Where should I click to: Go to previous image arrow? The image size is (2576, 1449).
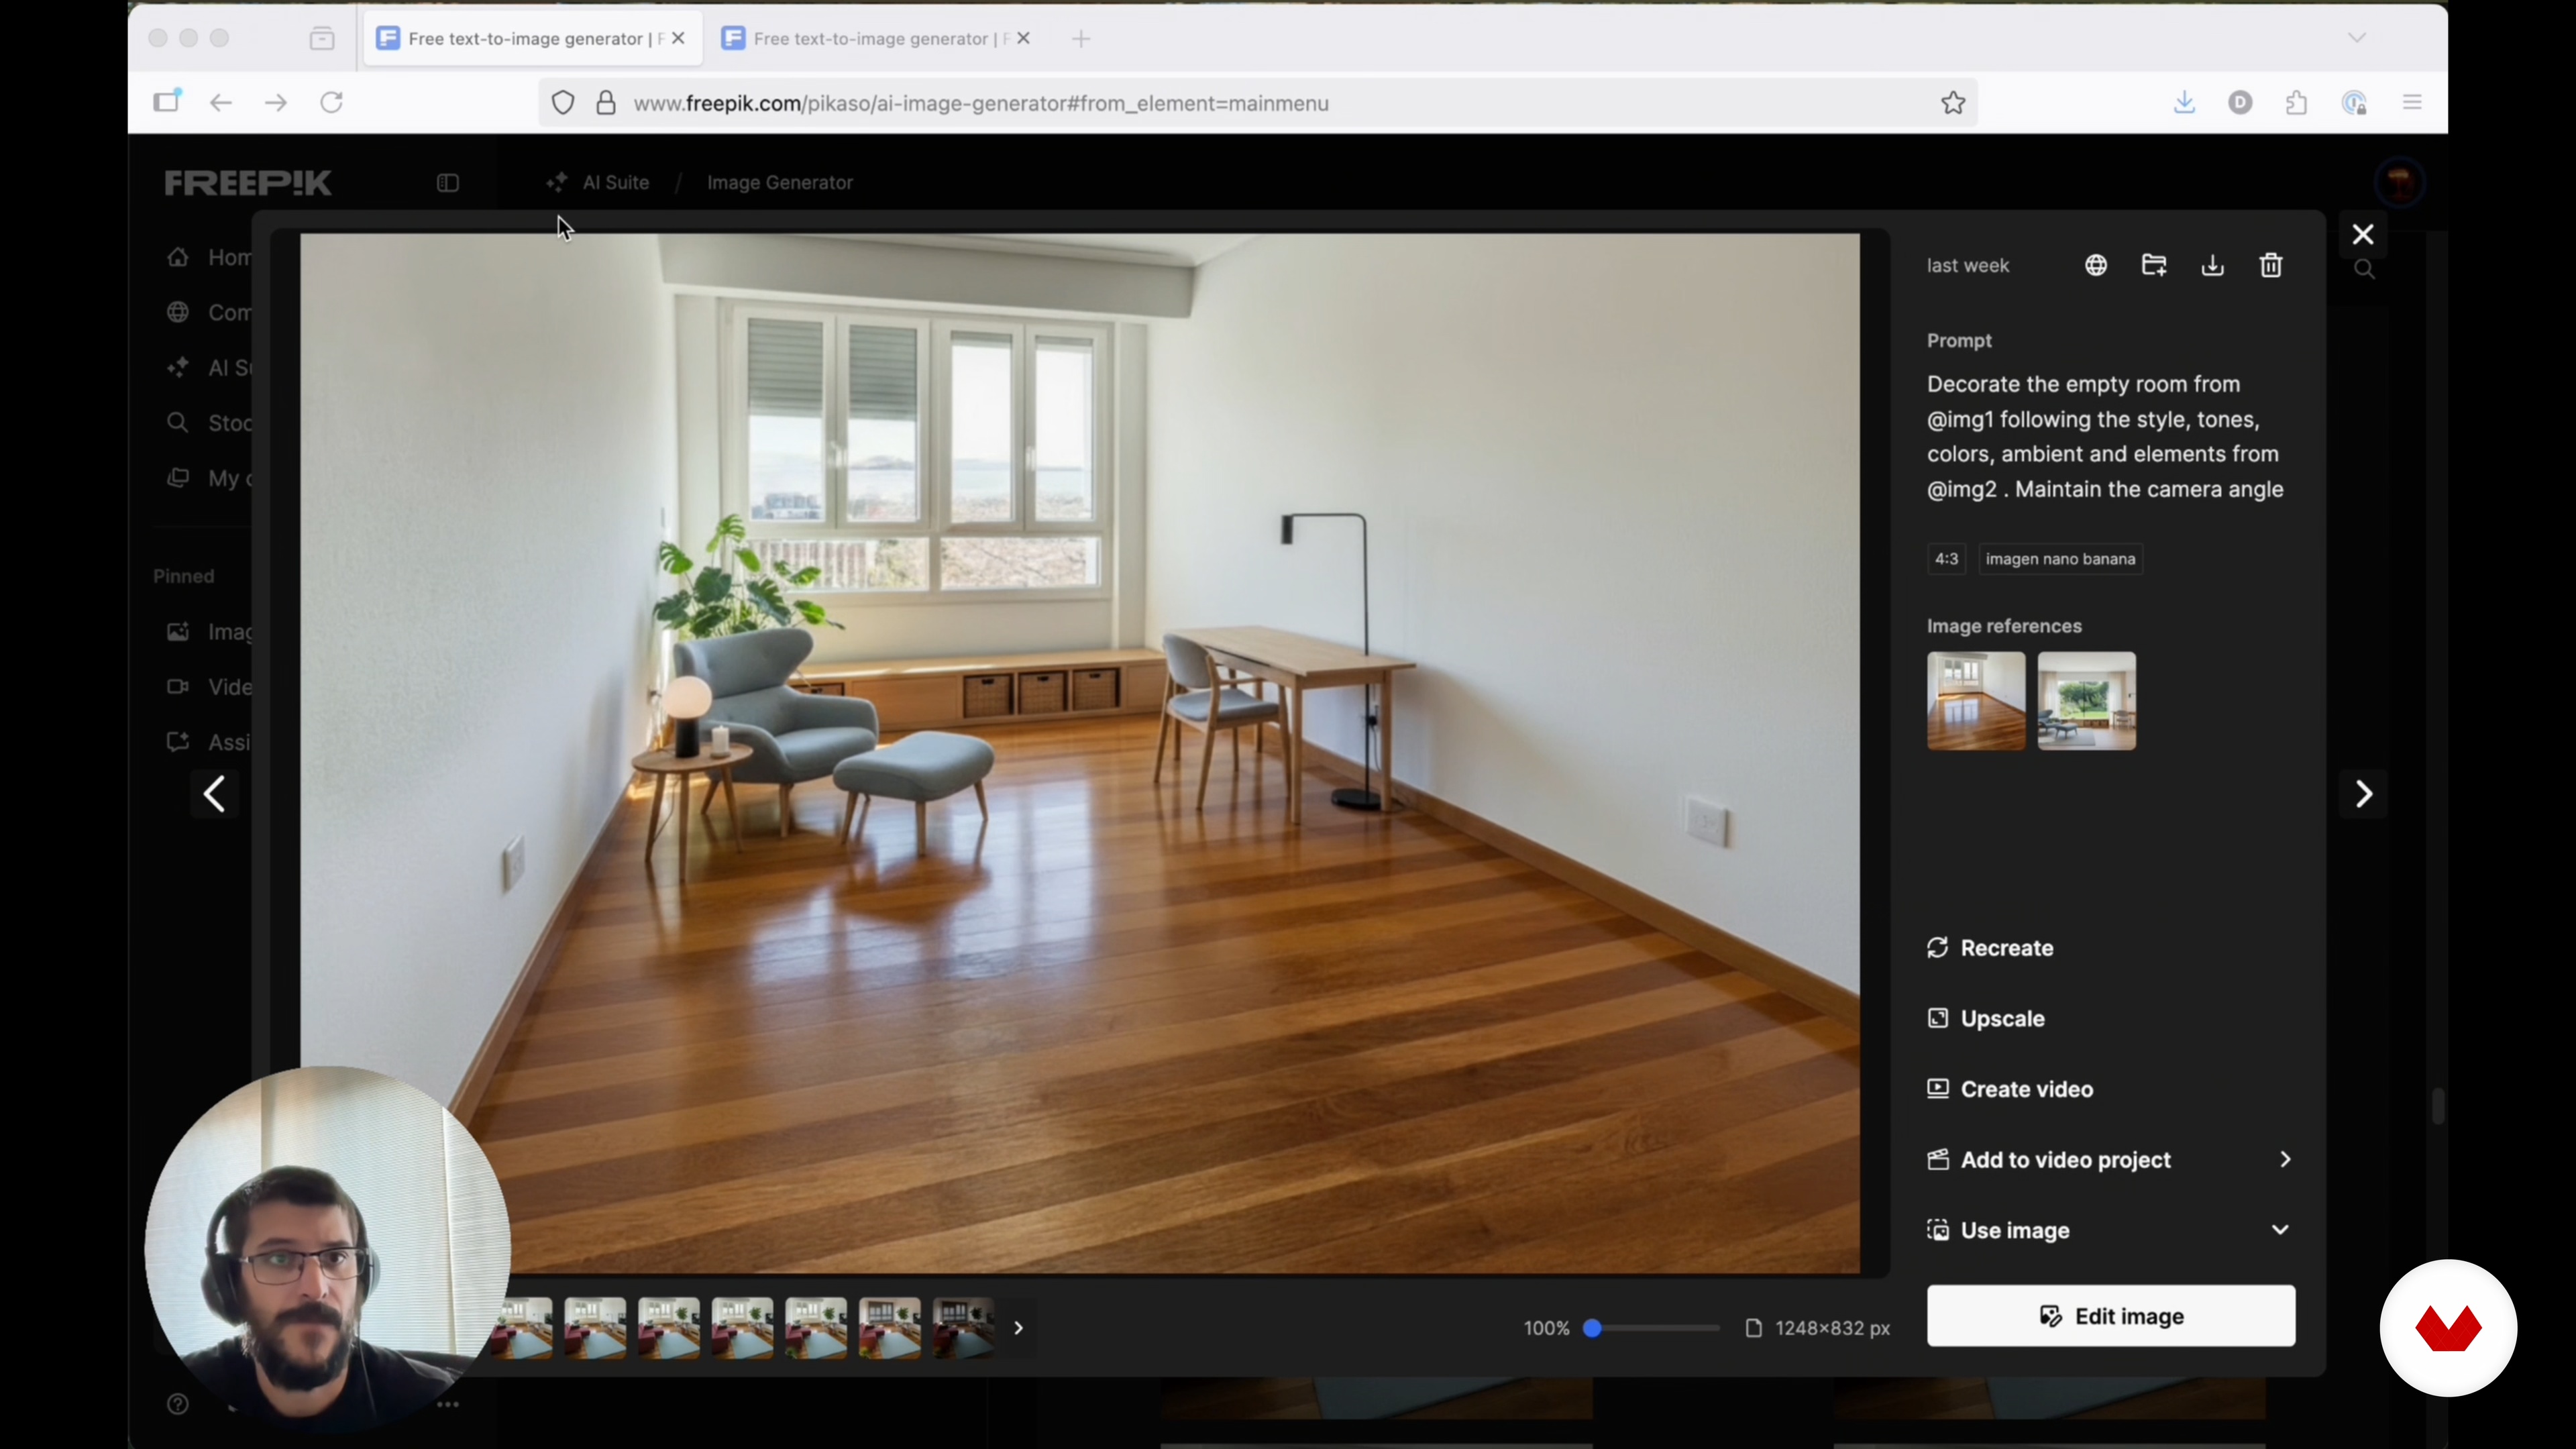pos(215,795)
